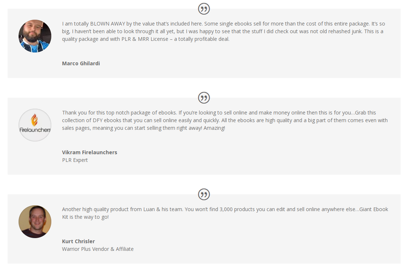409x272 pixels.
Task: Click Warrior Plus Vendor & Affiliate subtitle
Action: pyautogui.click(x=98, y=249)
